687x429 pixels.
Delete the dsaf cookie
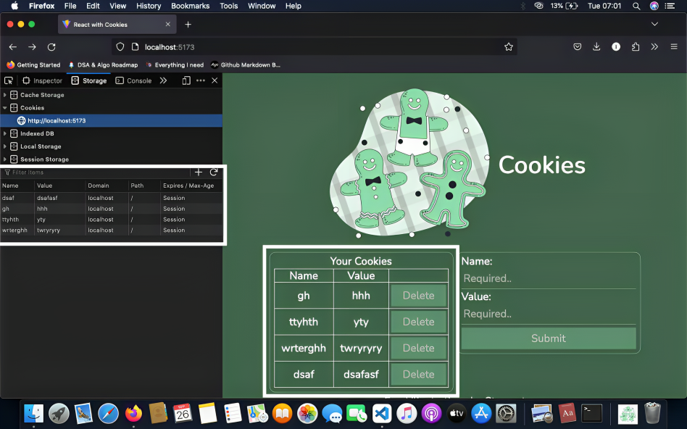pos(419,374)
